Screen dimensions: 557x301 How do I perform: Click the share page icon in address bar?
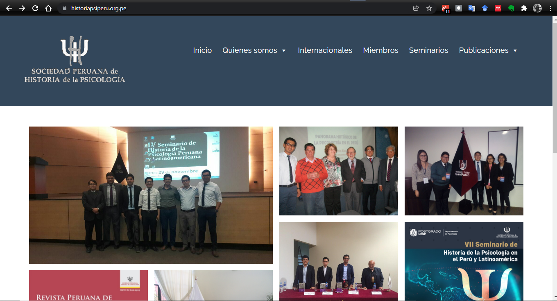coord(416,8)
